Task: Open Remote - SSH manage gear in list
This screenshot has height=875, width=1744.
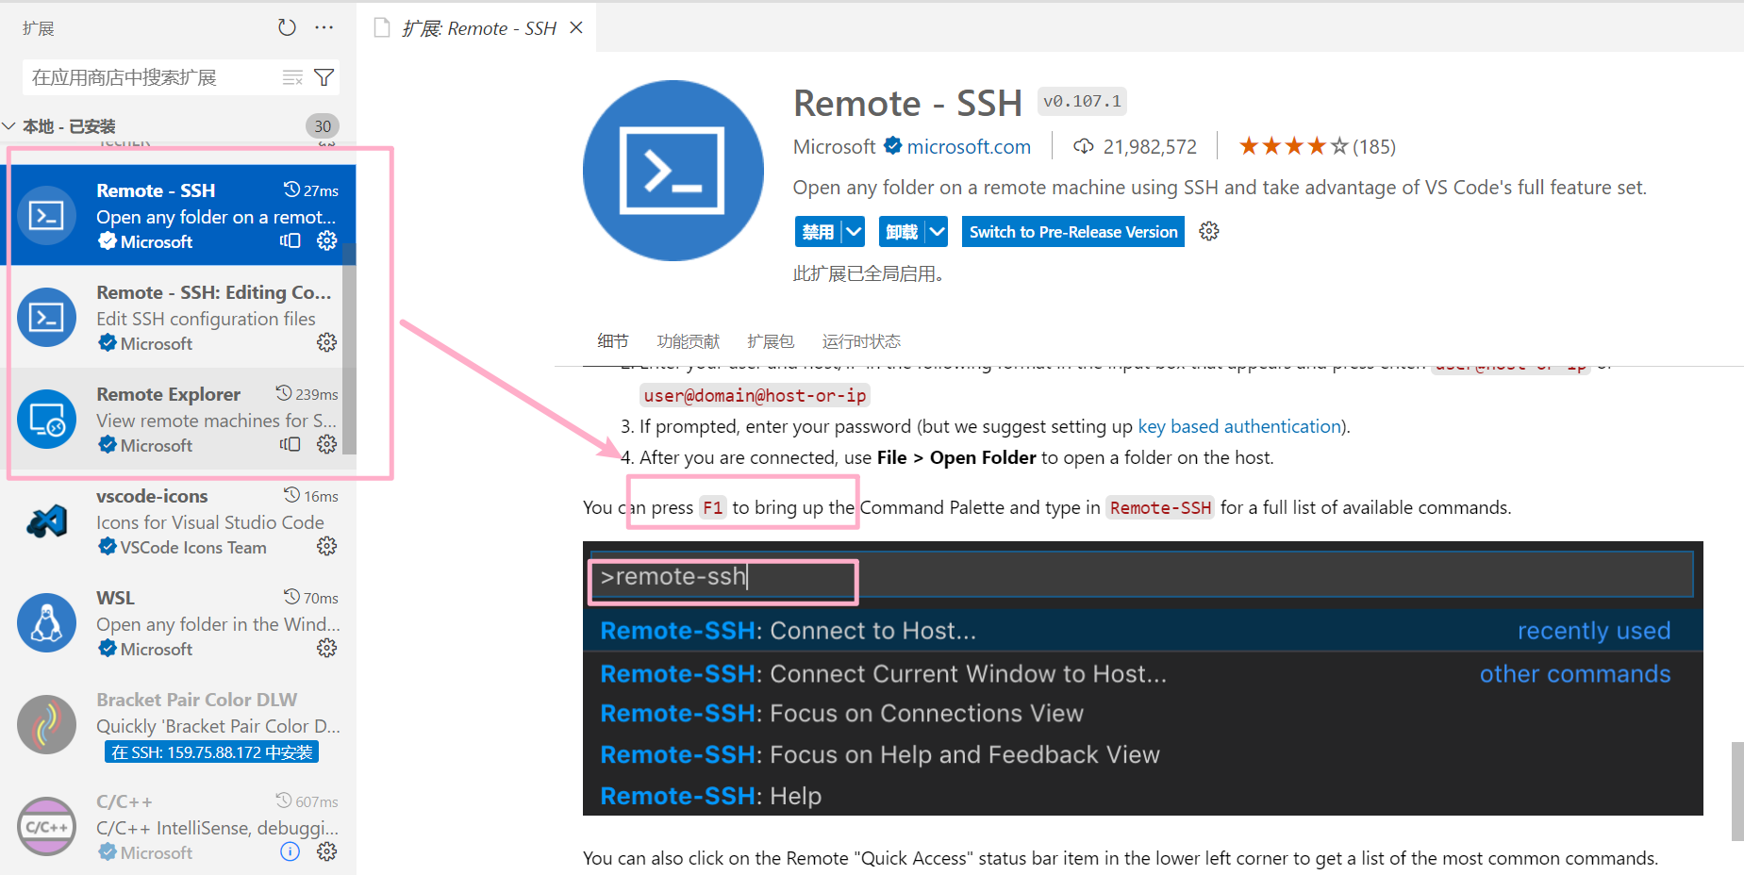Action: [326, 240]
